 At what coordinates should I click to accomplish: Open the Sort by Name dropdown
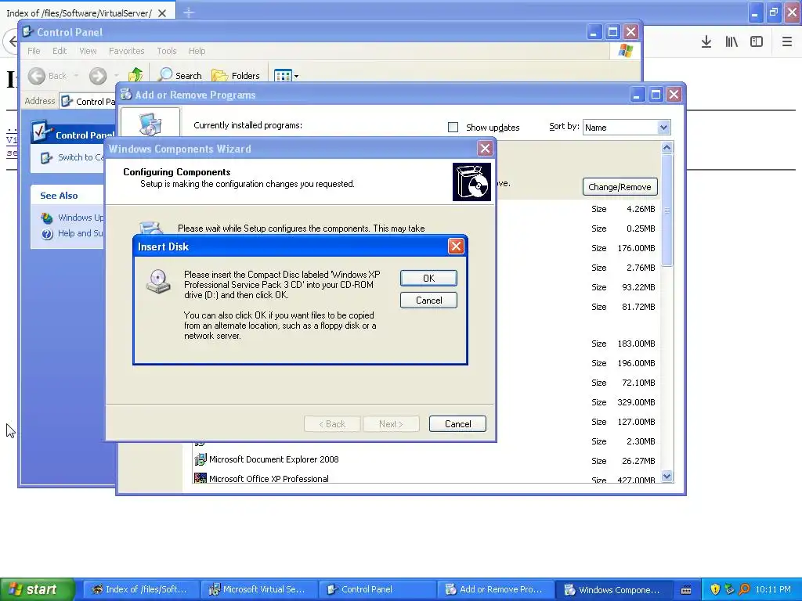click(x=663, y=128)
